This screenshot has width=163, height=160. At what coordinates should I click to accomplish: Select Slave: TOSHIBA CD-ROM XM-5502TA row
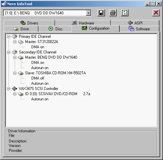(55, 73)
